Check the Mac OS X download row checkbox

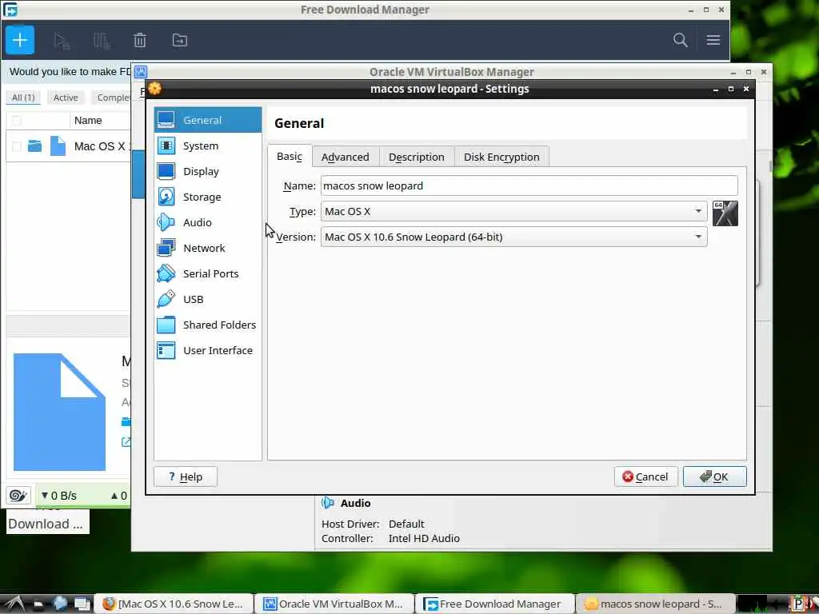pos(16,146)
